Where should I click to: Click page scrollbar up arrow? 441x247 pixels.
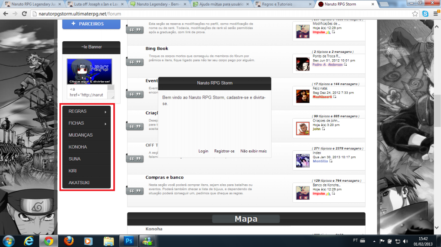point(437,27)
